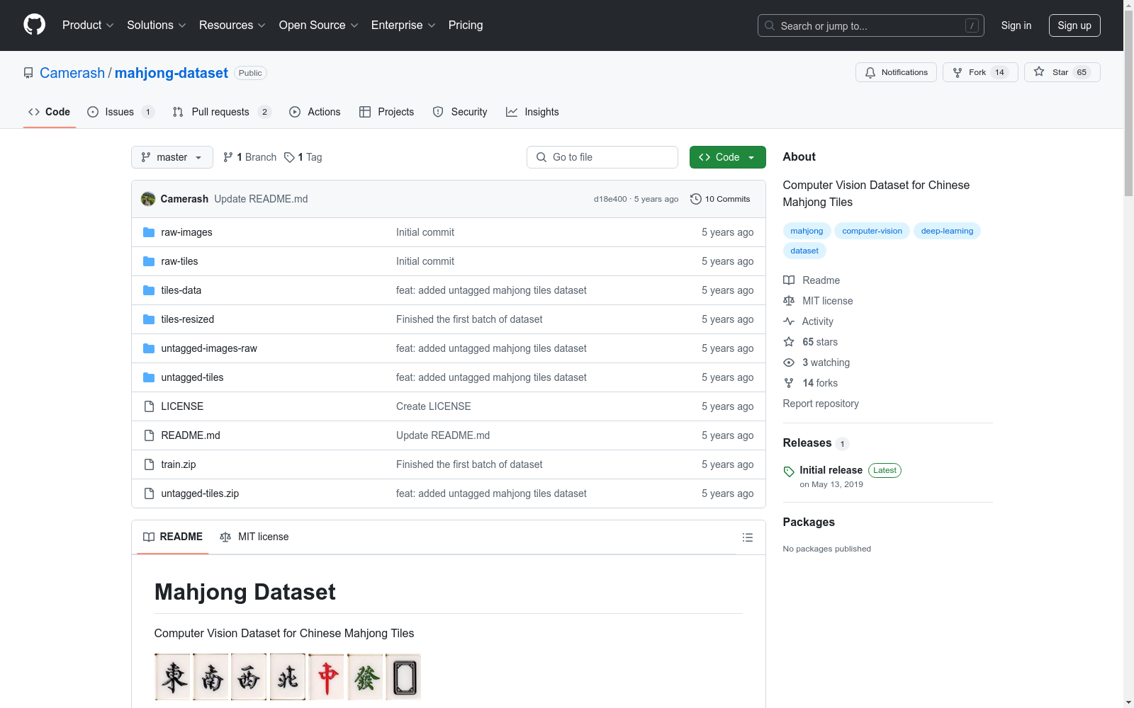Image resolution: width=1134 pixels, height=708 pixels.
Task: Switch to the Security tab
Action: coord(460,112)
